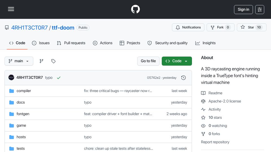The height and width of the screenshot is (152, 271).
Task: Open commit 'feat: compiler driver + font builder'
Action: pyautogui.click(x=118, y=114)
